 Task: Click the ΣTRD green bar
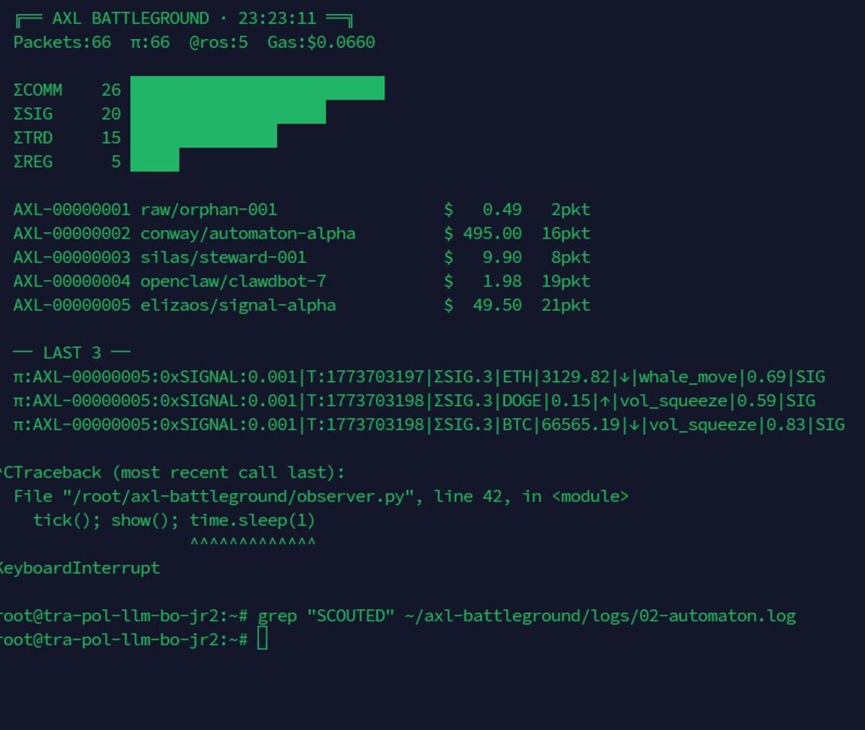click(203, 136)
